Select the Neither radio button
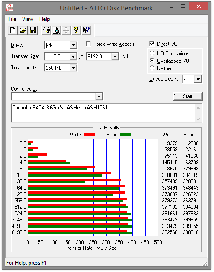The image size is (214, 272). coord(152,68)
